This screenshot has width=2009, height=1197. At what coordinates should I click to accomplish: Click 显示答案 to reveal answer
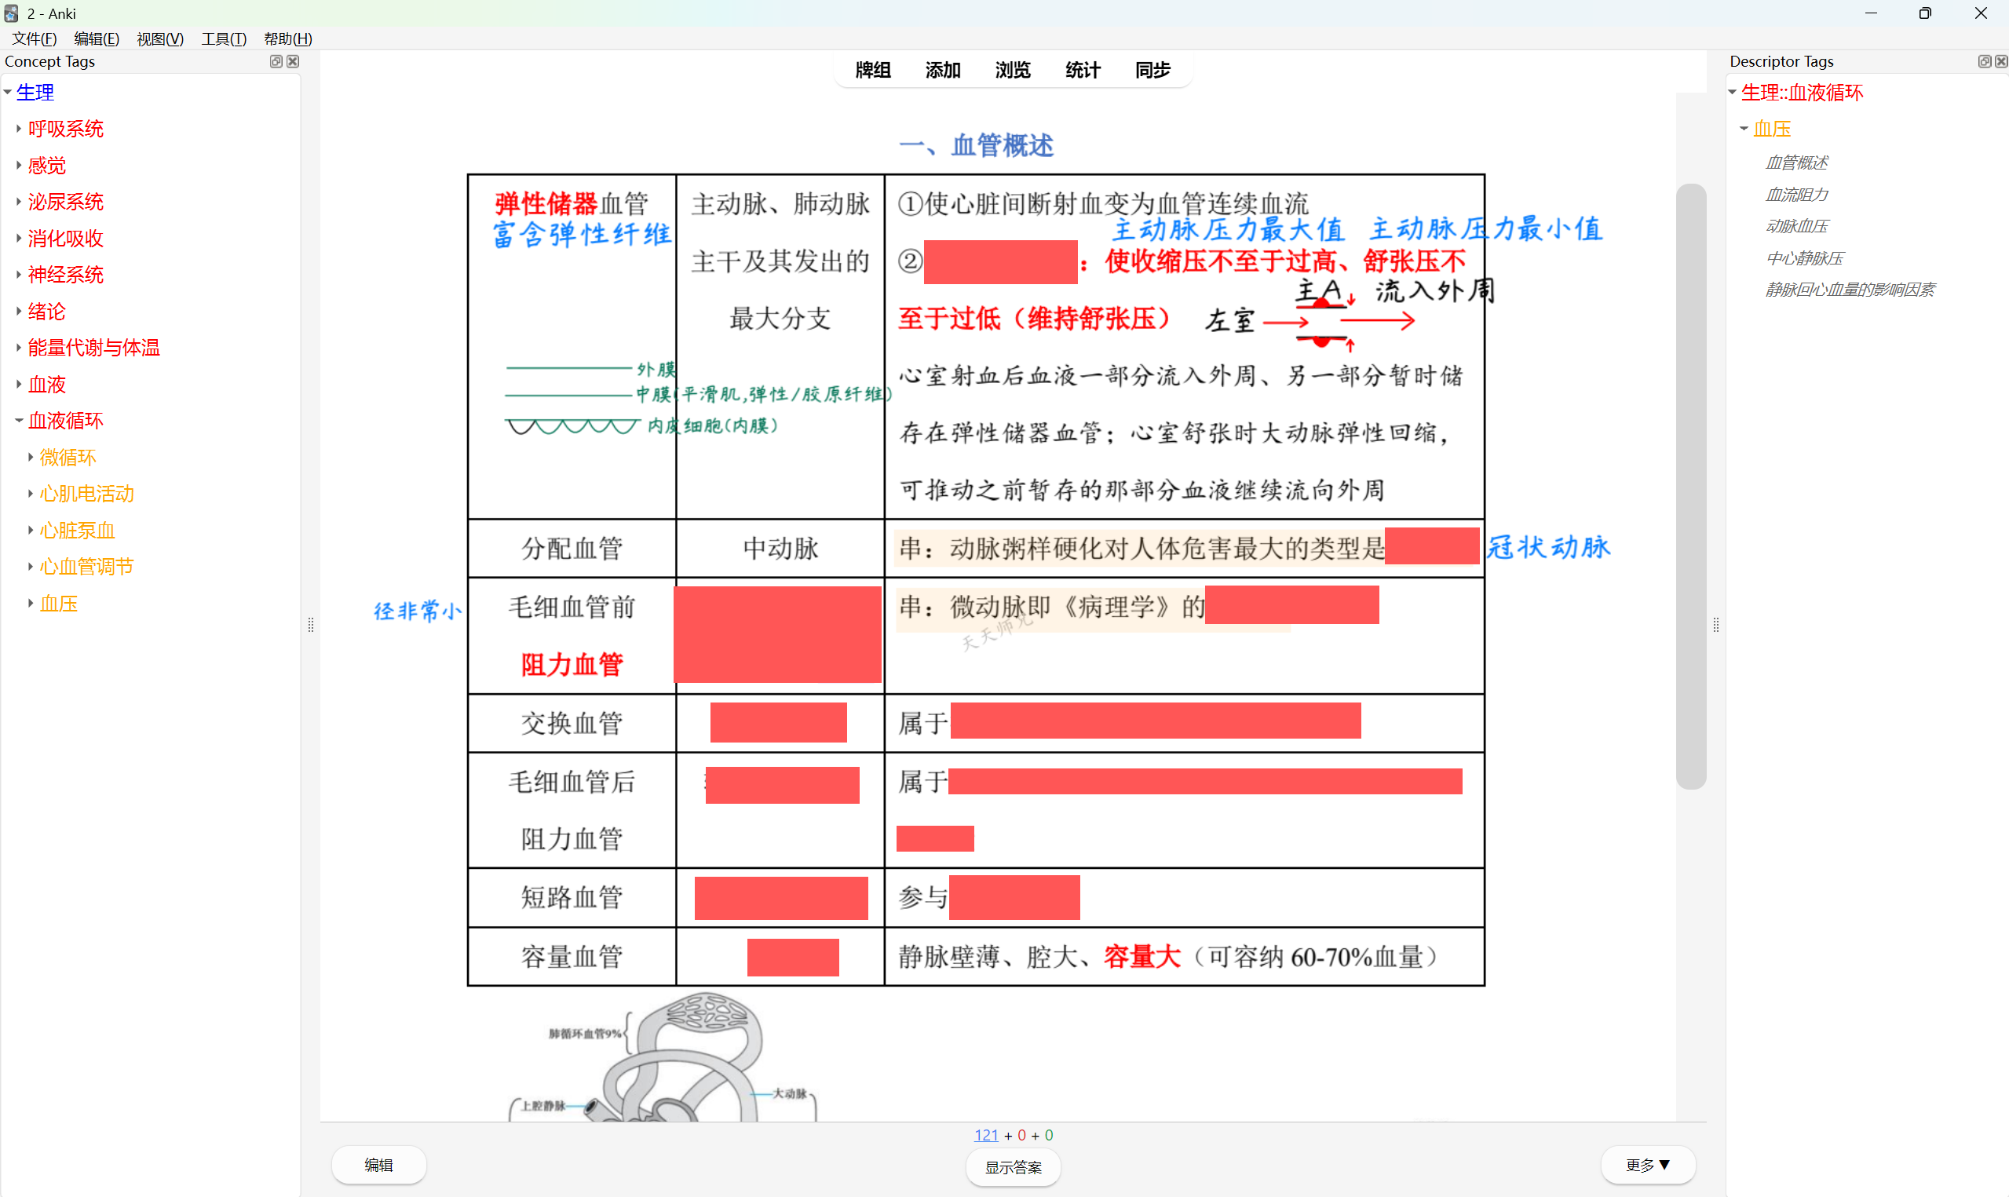click(1013, 1166)
